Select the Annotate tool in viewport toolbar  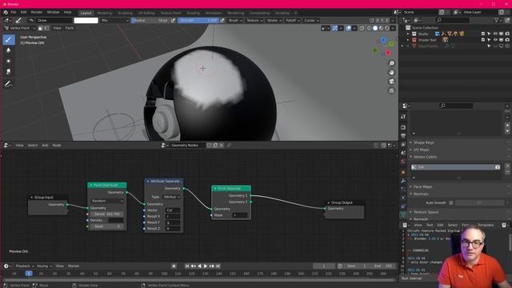click(x=9, y=84)
